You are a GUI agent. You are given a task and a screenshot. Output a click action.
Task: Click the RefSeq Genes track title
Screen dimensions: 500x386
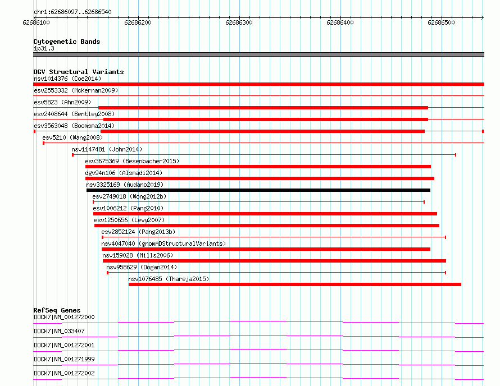(57, 310)
